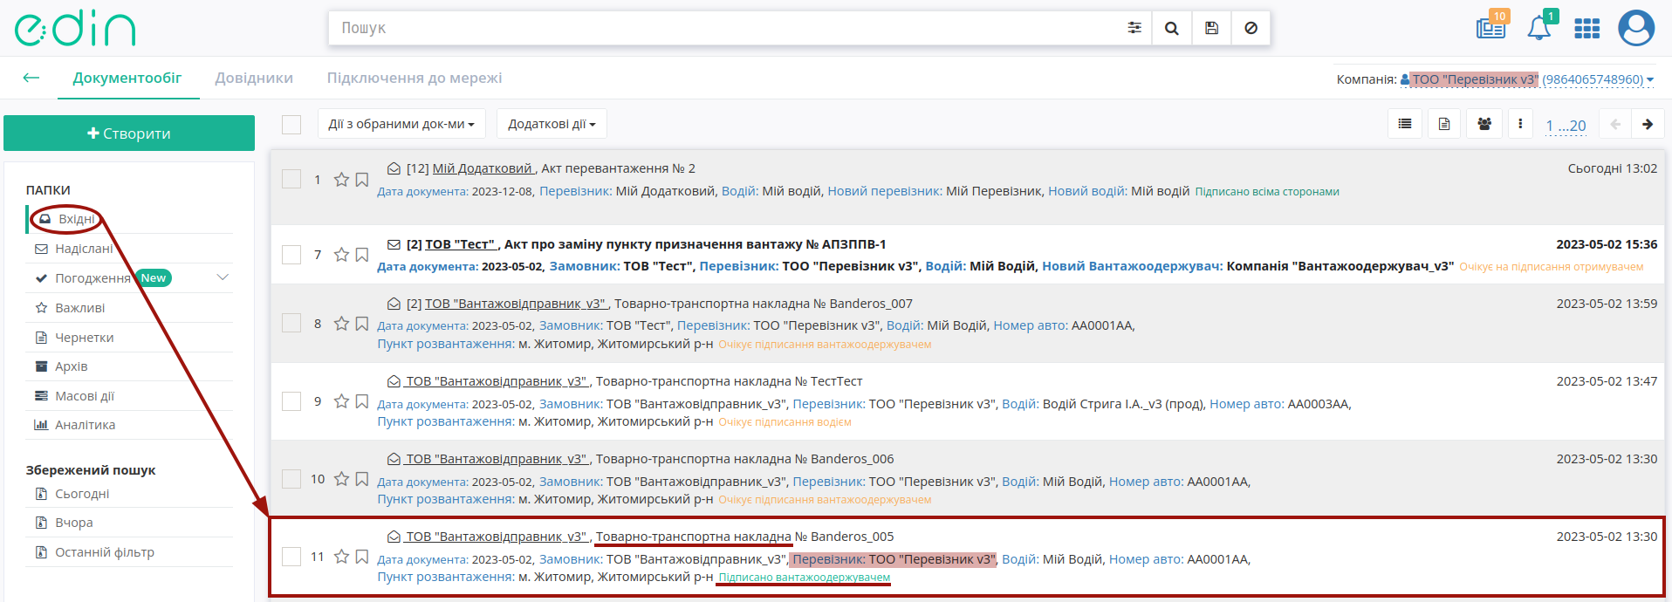Switch to the Довідники tab
The width and height of the screenshot is (1672, 602).
tap(254, 78)
